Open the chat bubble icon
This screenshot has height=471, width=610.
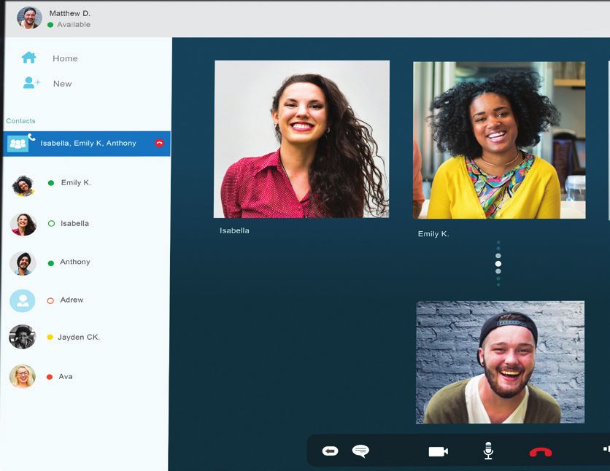click(360, 451)
